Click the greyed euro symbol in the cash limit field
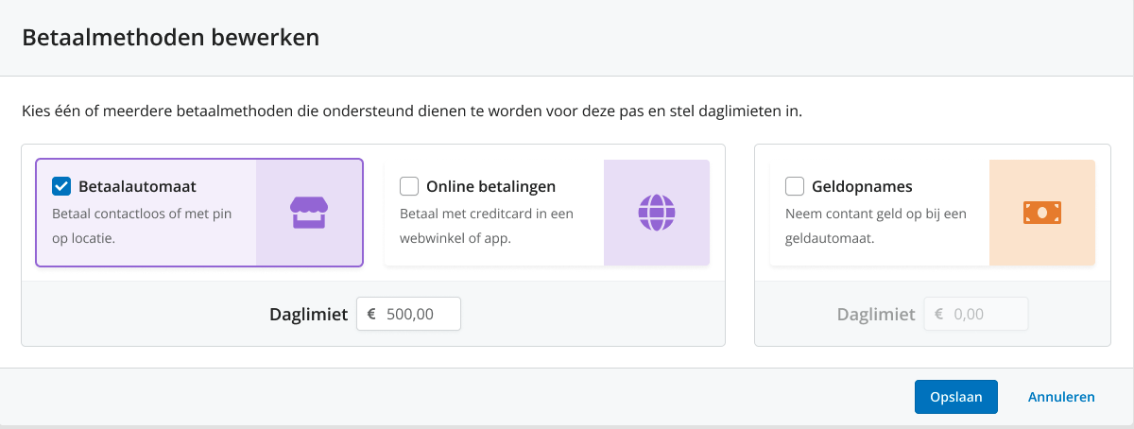Viewport: 1134px width, 429px height. click(x=939, y=315)
